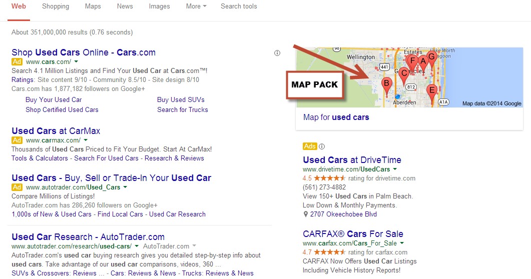This screenshot has width=531, height=279.
Task: Click About 351,000,000 results text
Action: click(x=72, y=32)
